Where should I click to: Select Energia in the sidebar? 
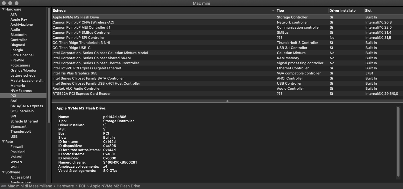[x=17, y=50]
